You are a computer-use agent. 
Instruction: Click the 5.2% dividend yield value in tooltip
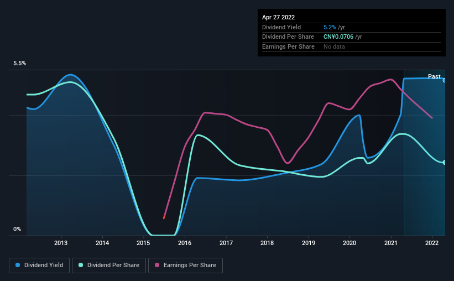[x=330, y=27]
